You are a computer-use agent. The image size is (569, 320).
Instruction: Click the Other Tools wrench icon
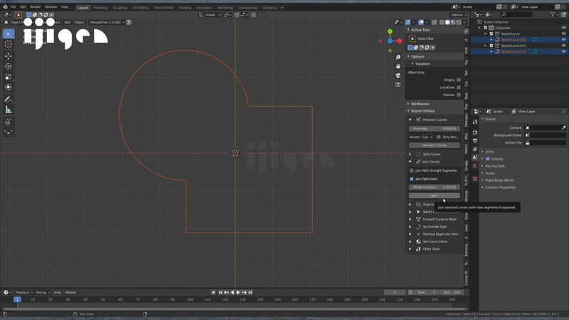click(x=418, y=249)
